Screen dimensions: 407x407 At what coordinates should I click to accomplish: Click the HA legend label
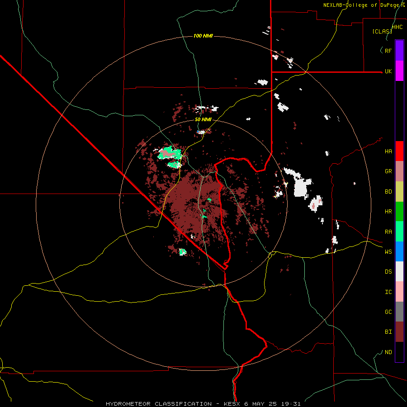tap(388, 151)
